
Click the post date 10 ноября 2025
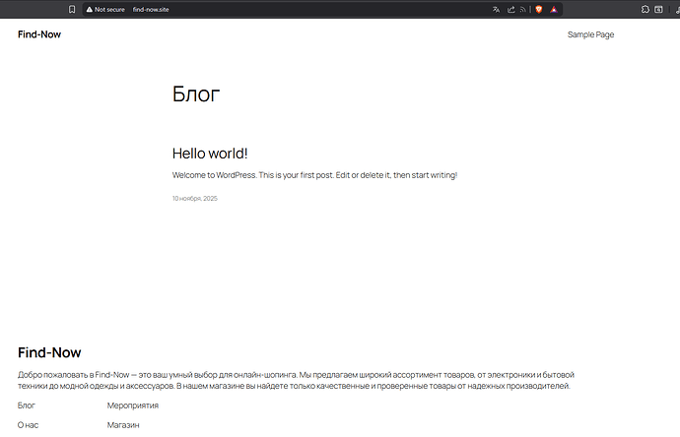pos(194,198)
